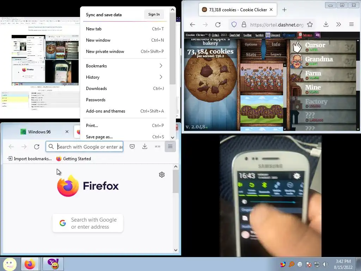361x271 pixels.
Task: Click the Firefox menu scroll down arrow
Action: (173, 138)
